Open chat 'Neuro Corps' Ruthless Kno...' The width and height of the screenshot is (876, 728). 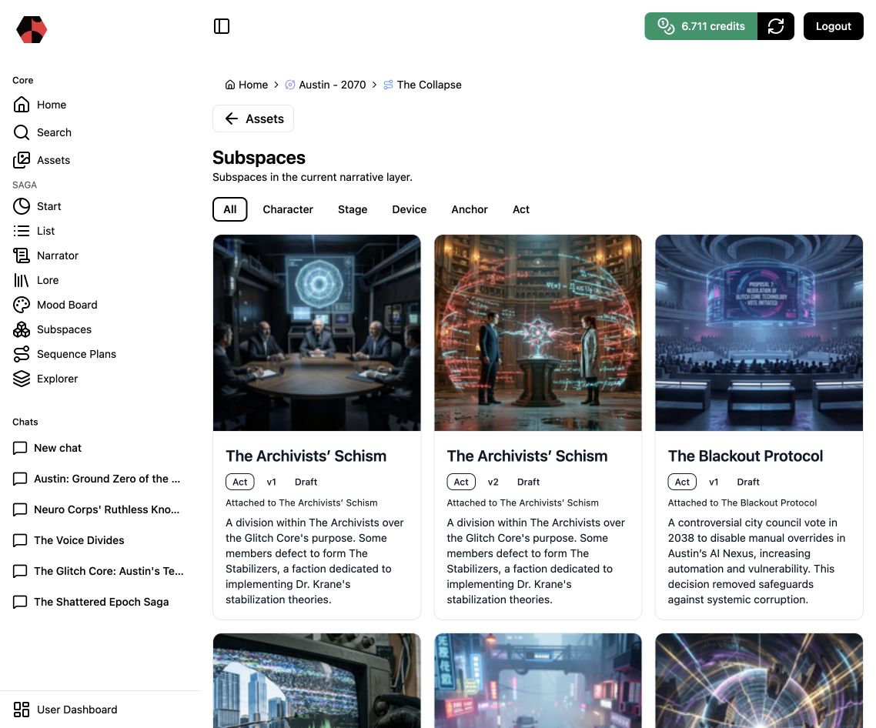tap(96, 509)
